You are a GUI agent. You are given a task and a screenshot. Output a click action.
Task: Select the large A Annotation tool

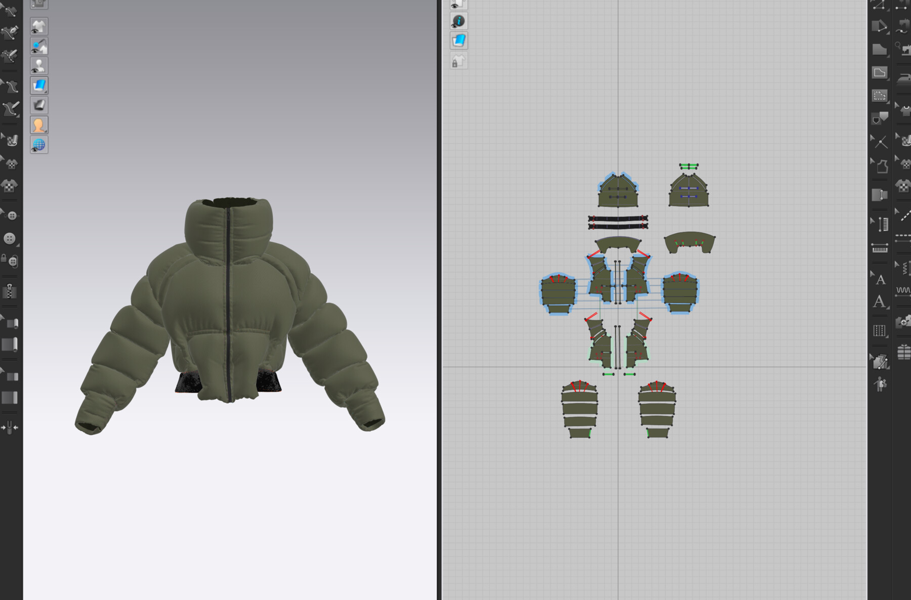pyautogui.click(x=880, y=302)
